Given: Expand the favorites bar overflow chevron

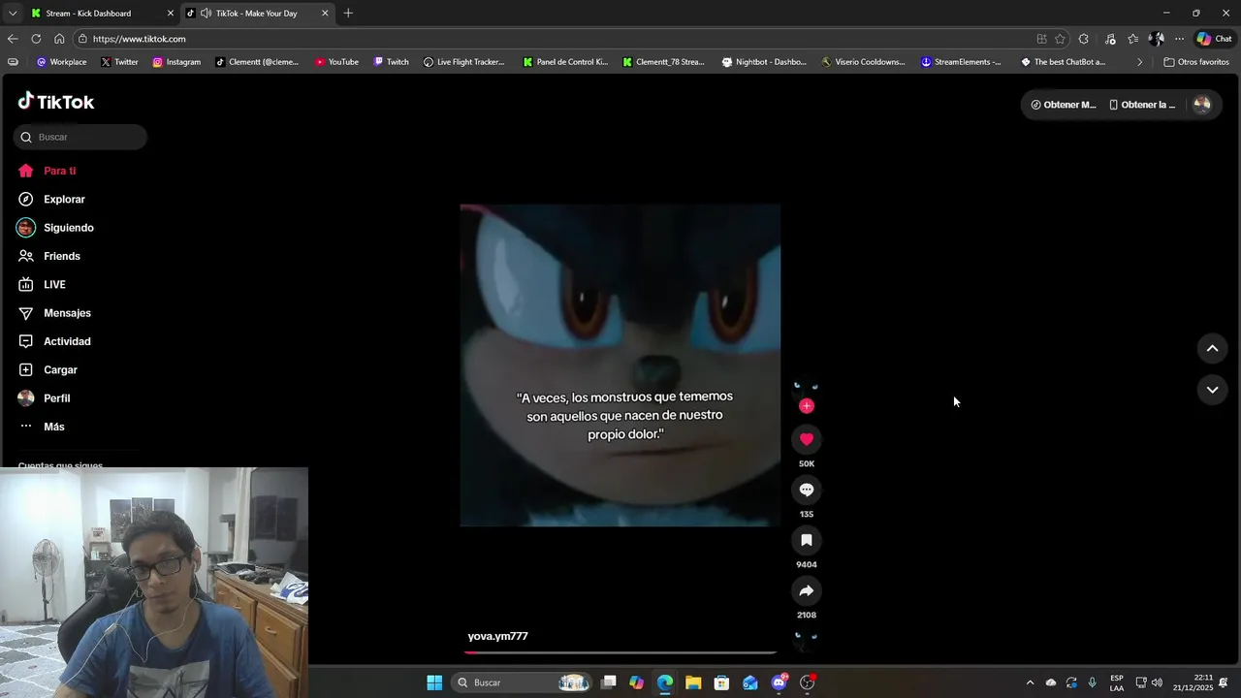Looking at the screenshot, I should 1139,62.
